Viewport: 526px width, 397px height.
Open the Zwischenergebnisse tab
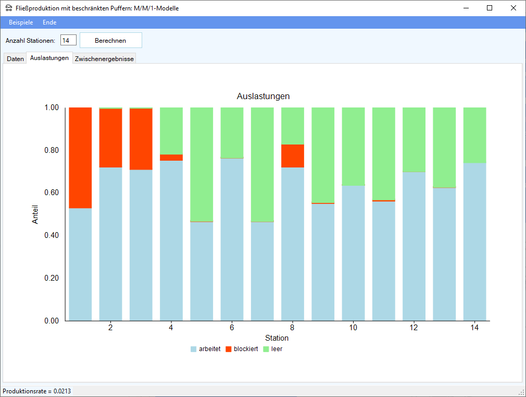pyautogui.click(x=104, y=59)
